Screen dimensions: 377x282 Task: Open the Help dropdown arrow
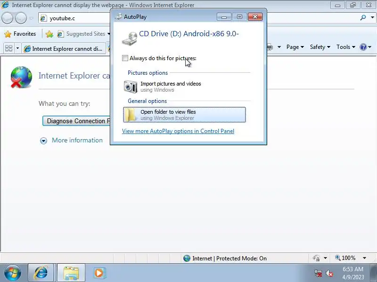point(370,47)
